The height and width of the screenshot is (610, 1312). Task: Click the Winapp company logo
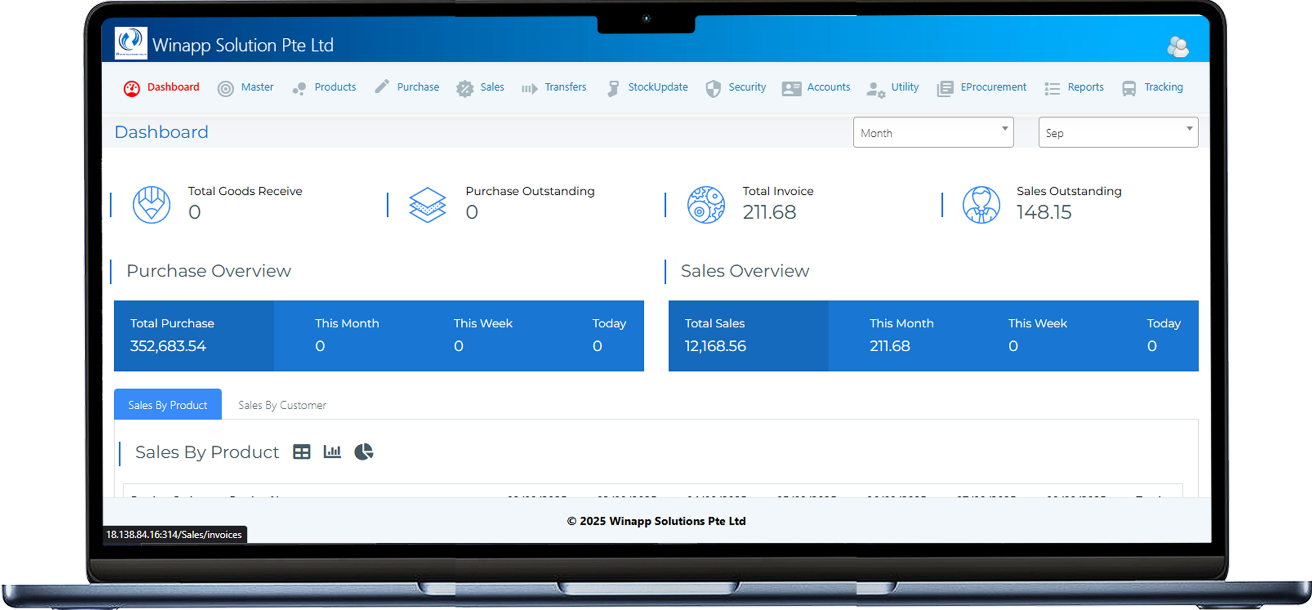coord(131,44)
